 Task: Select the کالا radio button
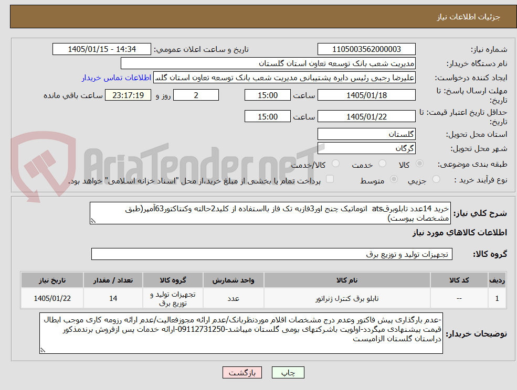420,164
